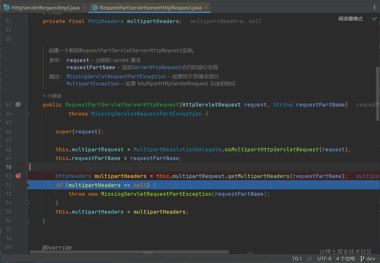Open MissingServletRequestPartException doc link
The height and width of the screenshot is (263, 380).
coord(116,77)
